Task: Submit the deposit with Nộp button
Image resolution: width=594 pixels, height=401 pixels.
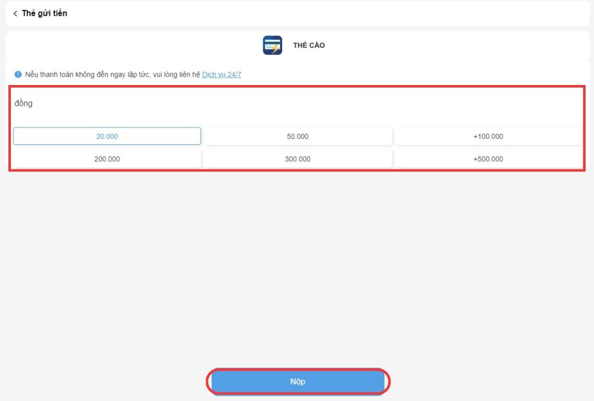Action: click(x=298, y=382)
